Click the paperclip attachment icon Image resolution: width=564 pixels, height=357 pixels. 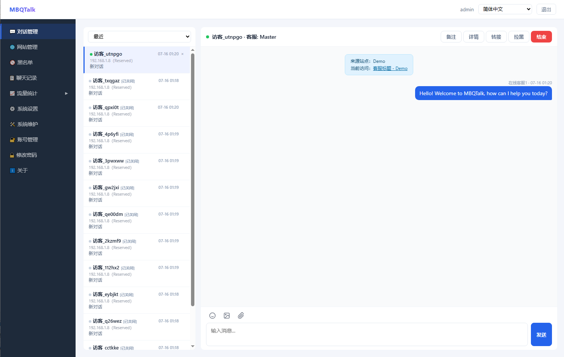pyautogui.click(x=241, y=316)
